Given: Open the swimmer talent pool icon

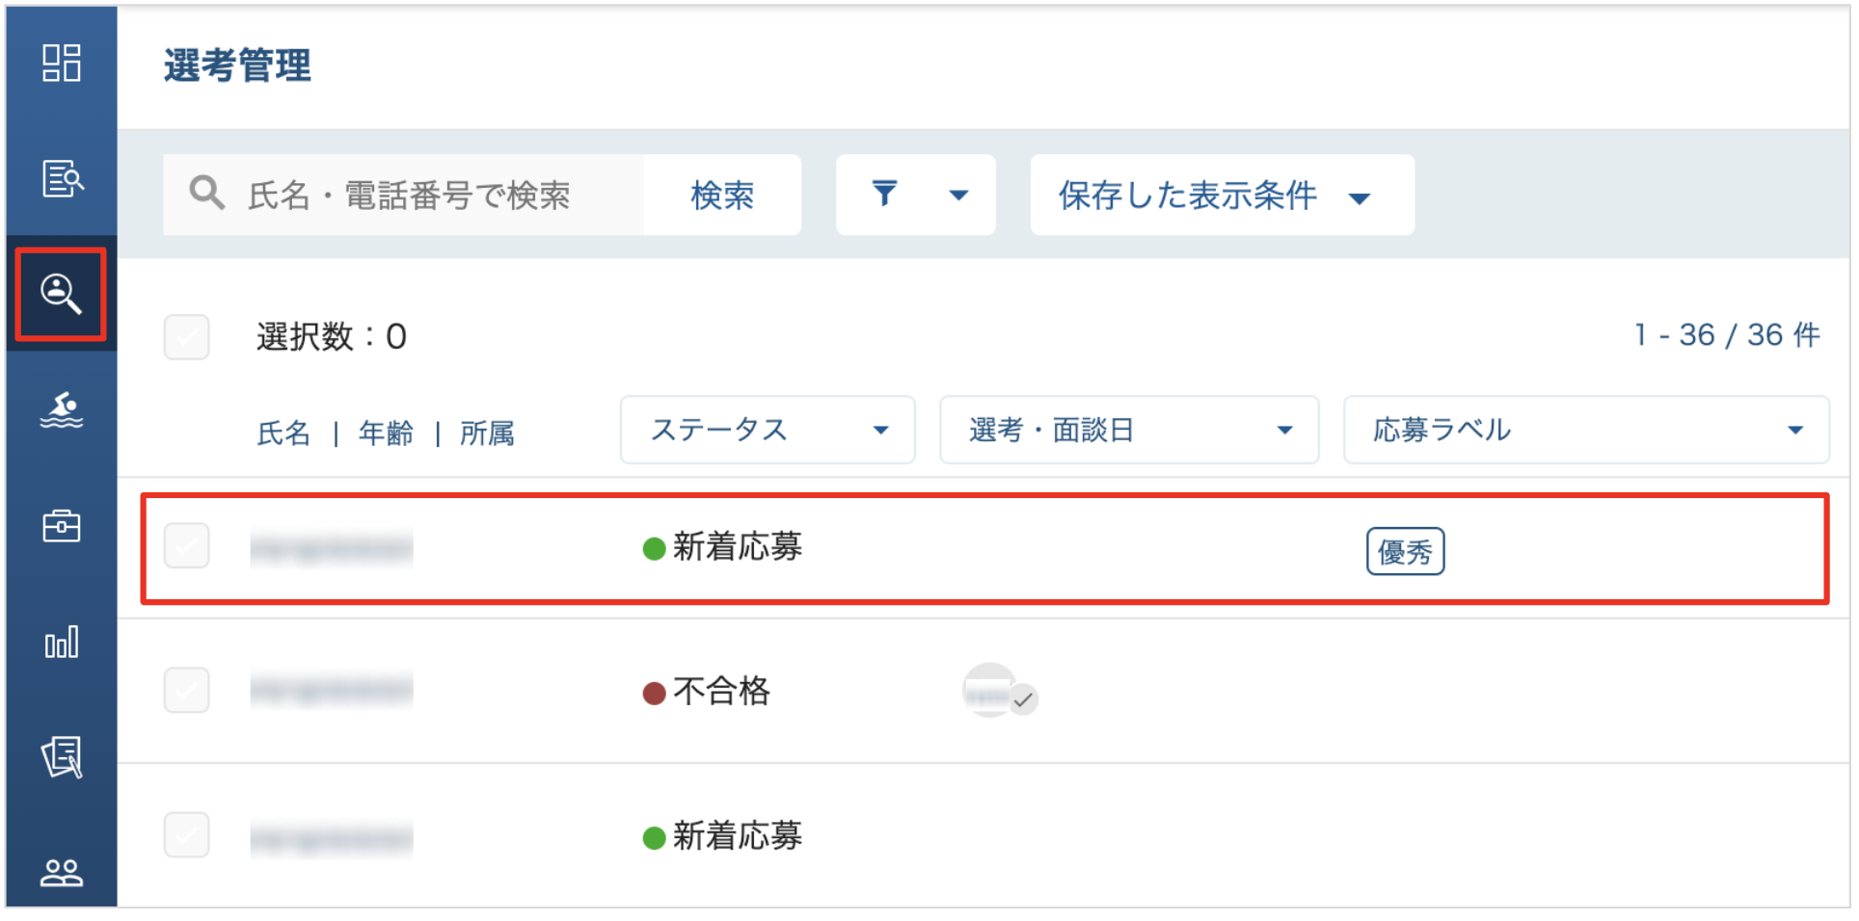Looking at the screenshot, I should point(61,410).
